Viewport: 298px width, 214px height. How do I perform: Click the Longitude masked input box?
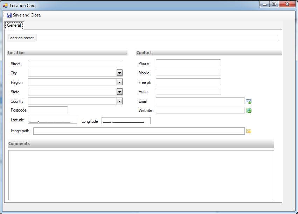(126, 121)
